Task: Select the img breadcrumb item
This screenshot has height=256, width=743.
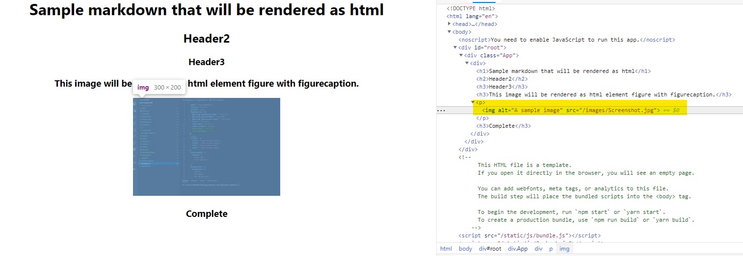Action: (564, 249)
